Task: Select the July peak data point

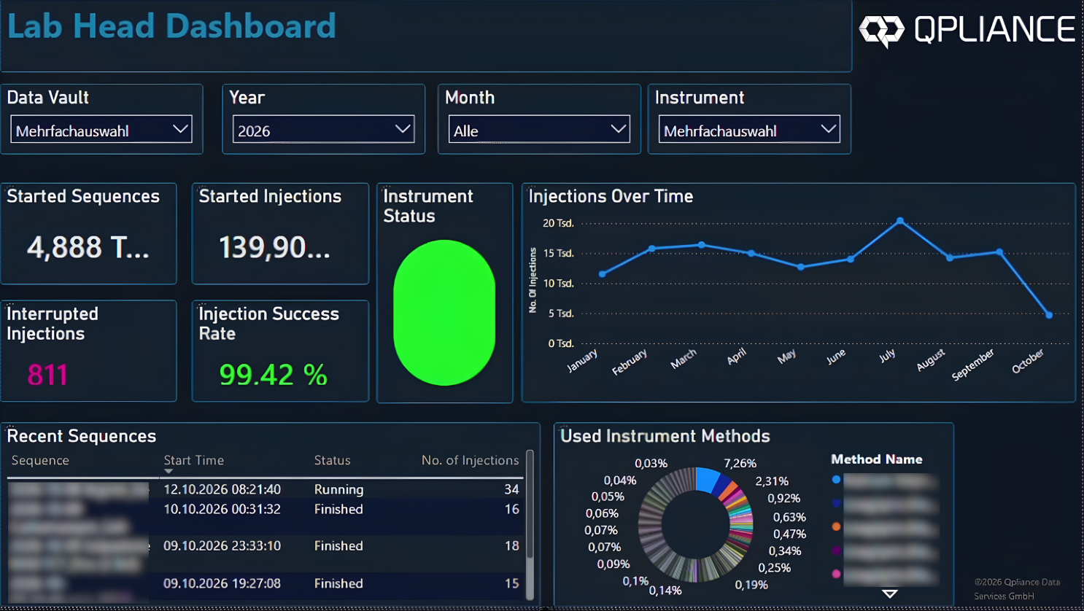Action: [x=900, y=220]
